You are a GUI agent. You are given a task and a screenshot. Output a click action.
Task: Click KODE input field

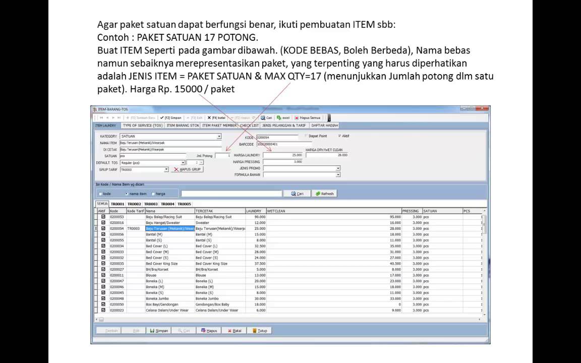click(277, 138)
